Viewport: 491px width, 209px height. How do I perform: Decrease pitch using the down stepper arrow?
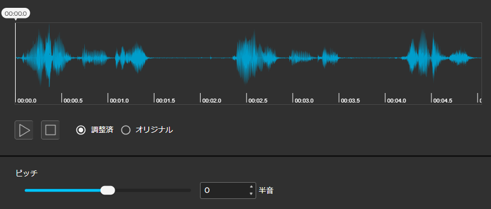251,194
